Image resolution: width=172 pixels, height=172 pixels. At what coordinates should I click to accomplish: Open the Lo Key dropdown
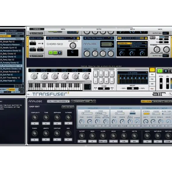33,50
